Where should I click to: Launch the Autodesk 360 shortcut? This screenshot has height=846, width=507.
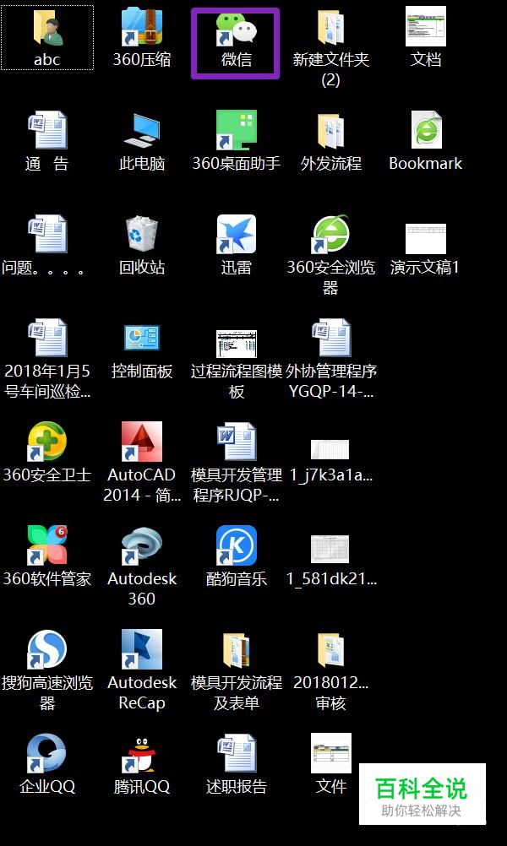(x=142, y=545)
